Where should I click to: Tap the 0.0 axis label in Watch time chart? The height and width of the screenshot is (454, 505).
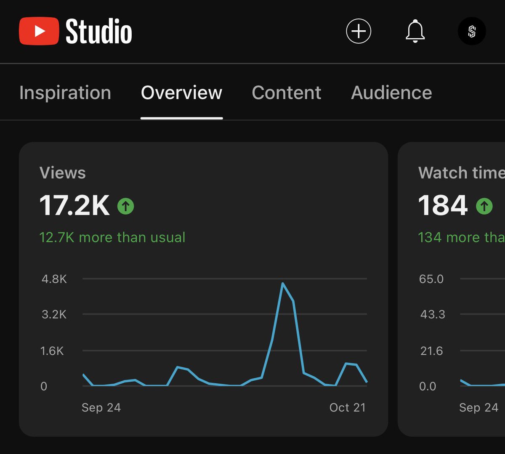click(x=428, y=386)
